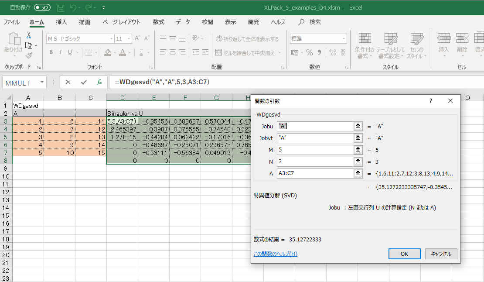Click range selector icon beside A3:C7 field

(x=358, y=173)
